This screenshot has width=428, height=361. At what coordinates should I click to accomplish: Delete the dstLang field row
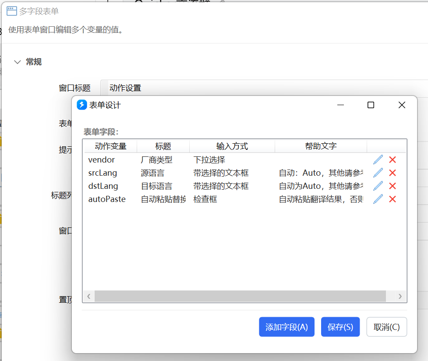(x=393, y=186)
